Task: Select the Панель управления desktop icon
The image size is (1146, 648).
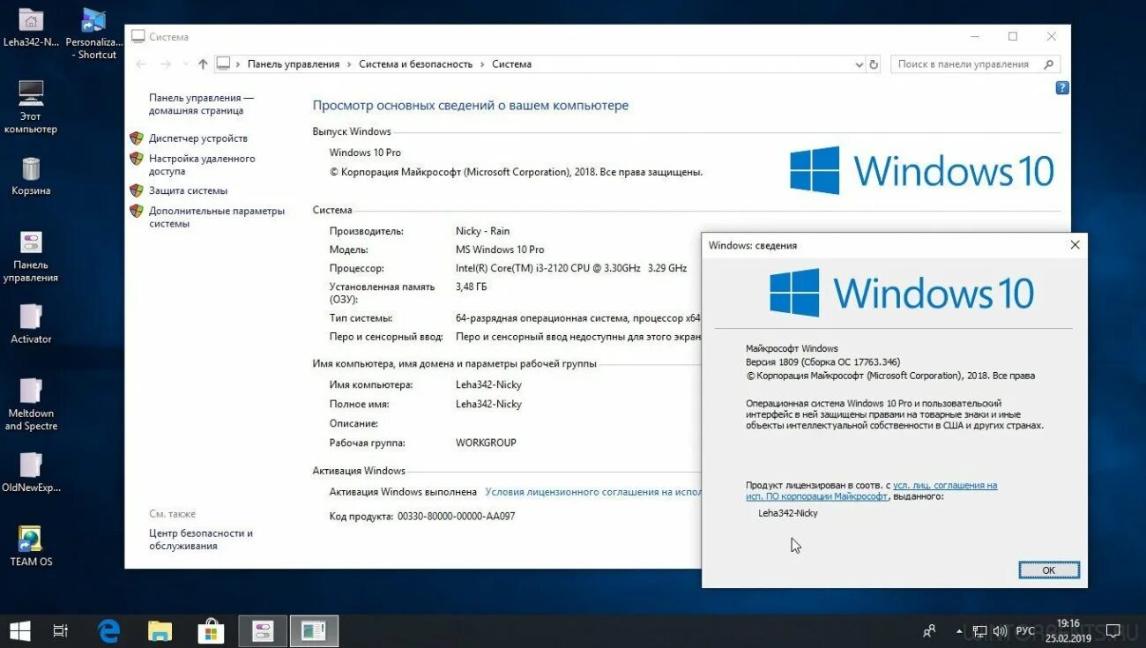Action: tap(31, 257)
